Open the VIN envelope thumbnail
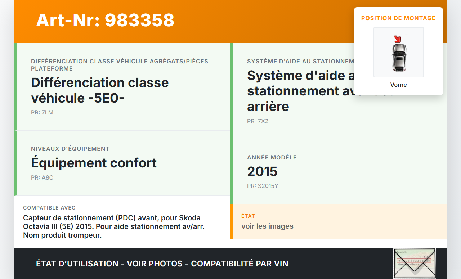This screenshot has height=279, width=461. point(414,263)
